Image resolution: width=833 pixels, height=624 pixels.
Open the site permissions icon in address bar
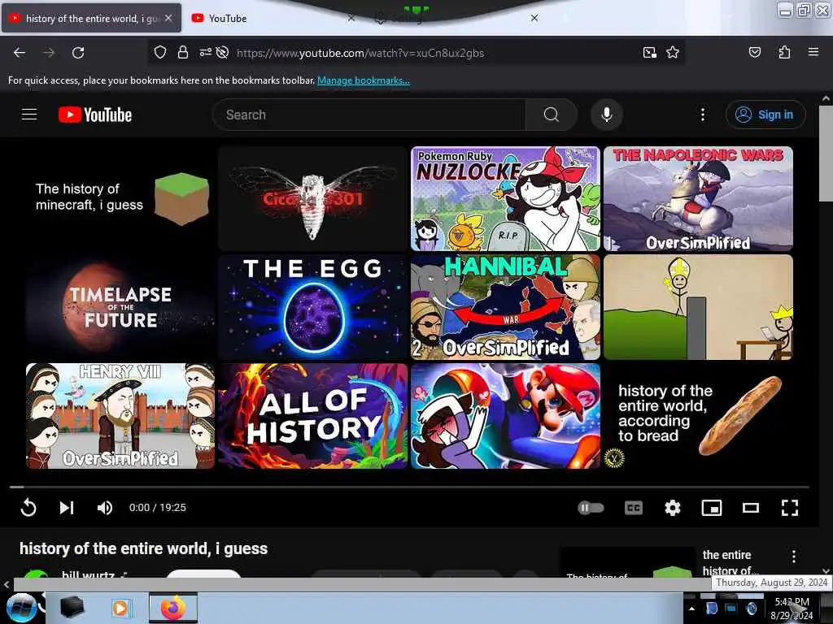click(x=205, y=53)
